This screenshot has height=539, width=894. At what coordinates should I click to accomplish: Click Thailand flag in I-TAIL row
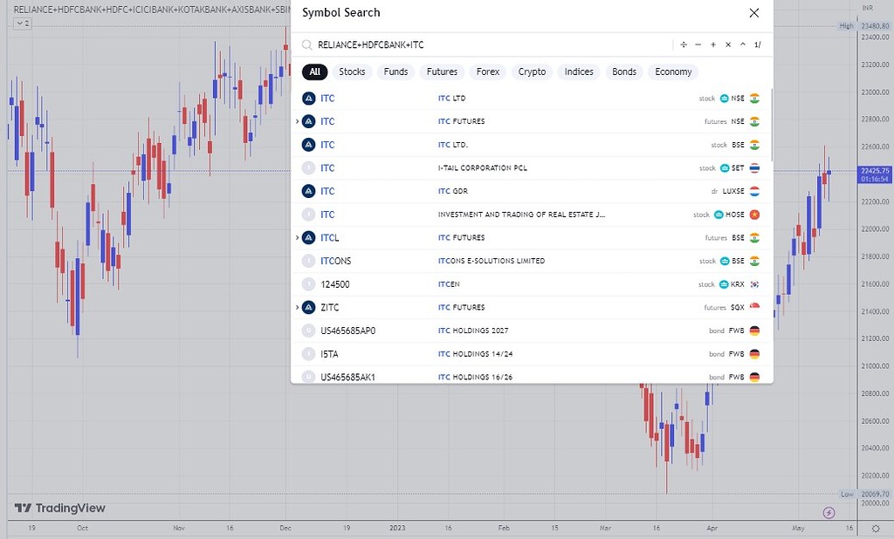click(x=754, y=168)
